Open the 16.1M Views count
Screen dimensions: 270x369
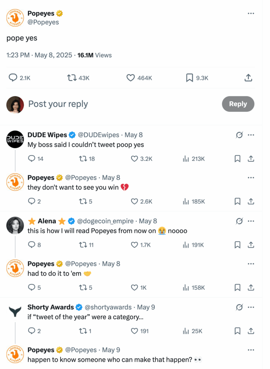94,55
